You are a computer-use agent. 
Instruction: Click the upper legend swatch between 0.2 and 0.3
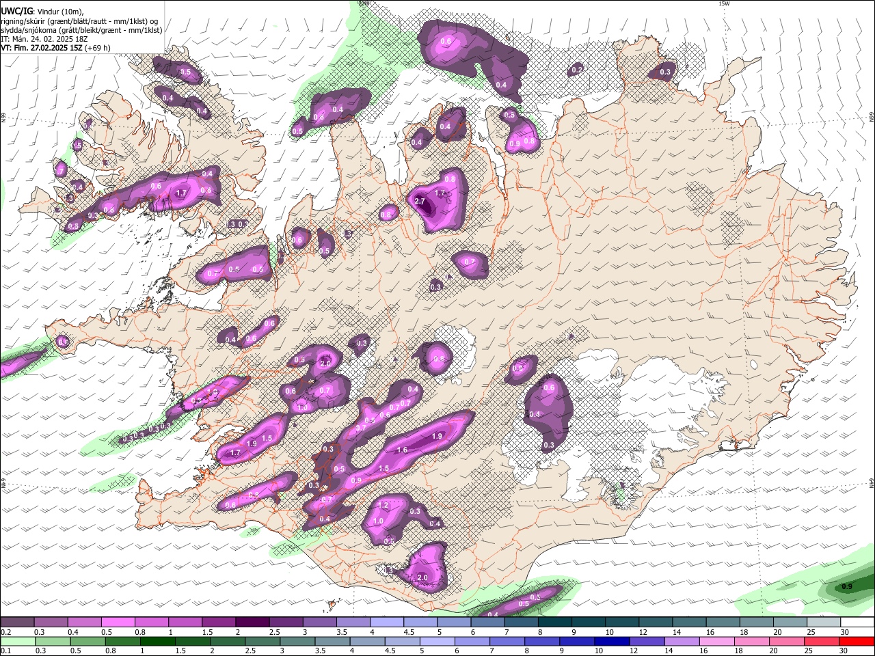click(17, 622)
